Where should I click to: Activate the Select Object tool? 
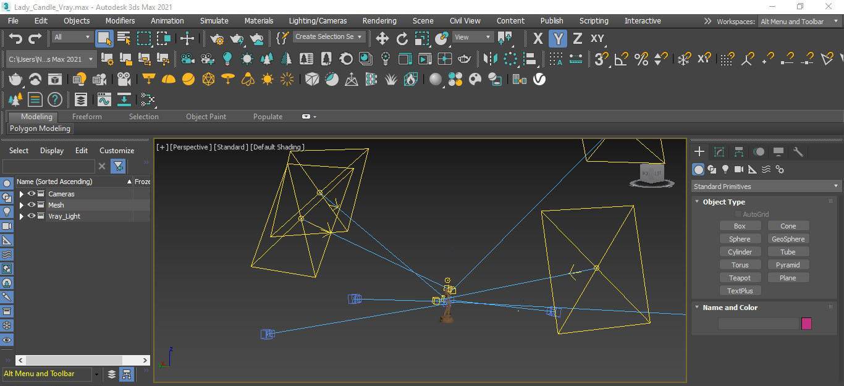coord(104,39)
